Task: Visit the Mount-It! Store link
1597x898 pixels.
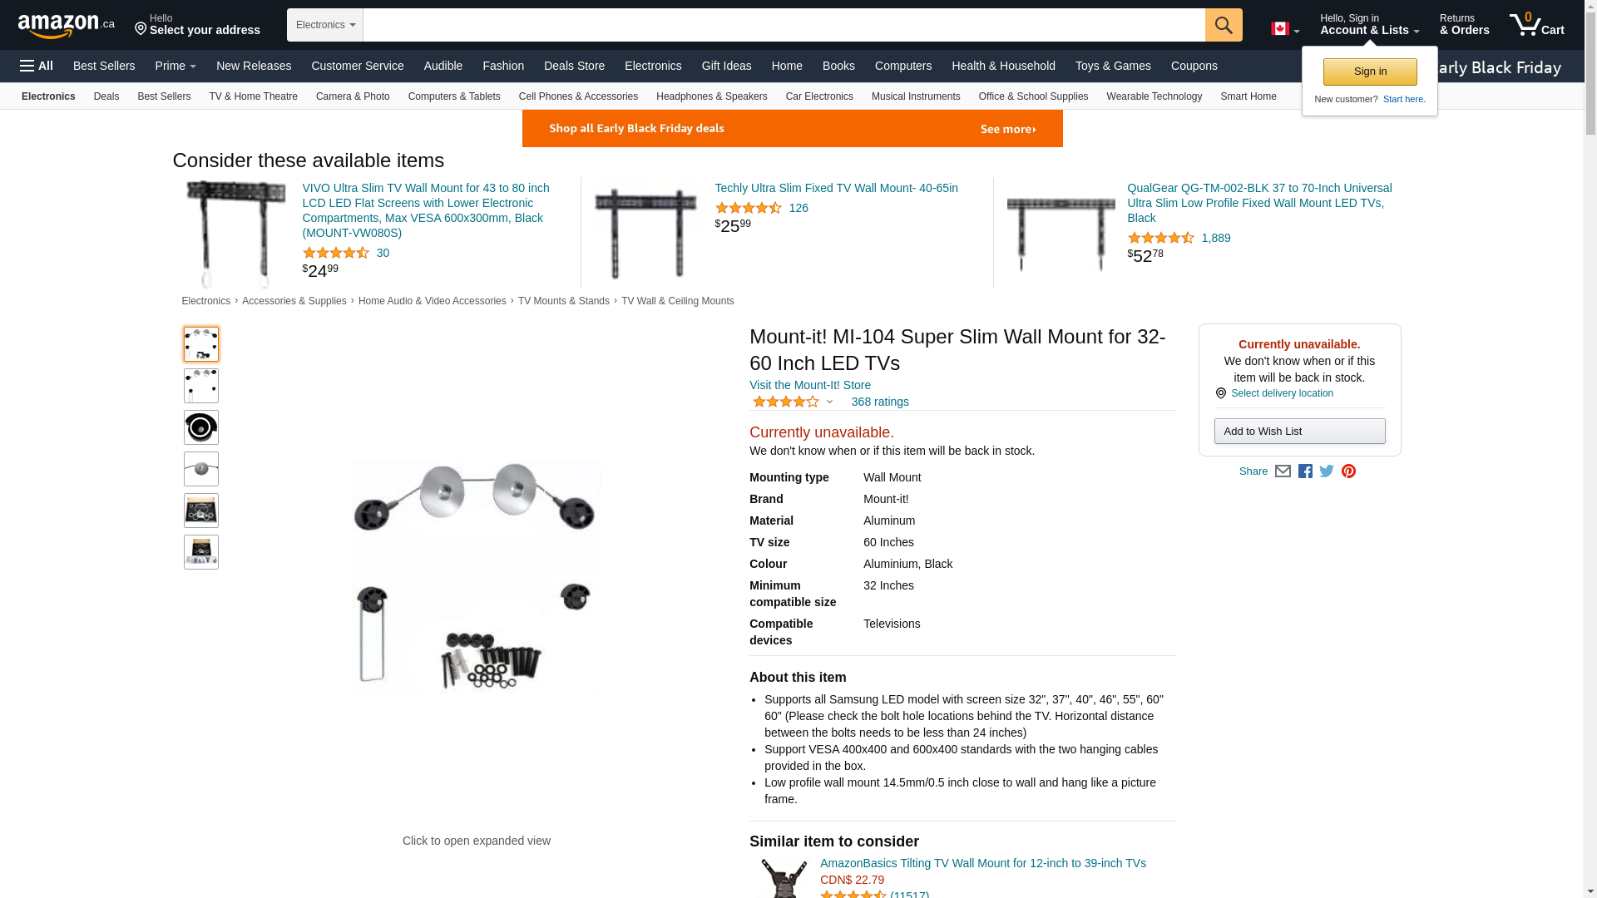Action: [x=810, y=385]
